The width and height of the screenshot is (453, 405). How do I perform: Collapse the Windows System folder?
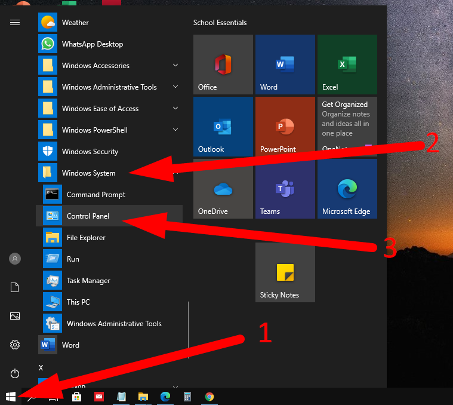click(x=110, y=173)
